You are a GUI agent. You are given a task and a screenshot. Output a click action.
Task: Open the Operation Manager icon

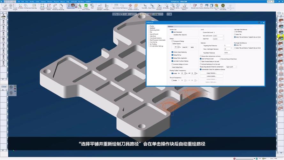(x=100, y=6)
